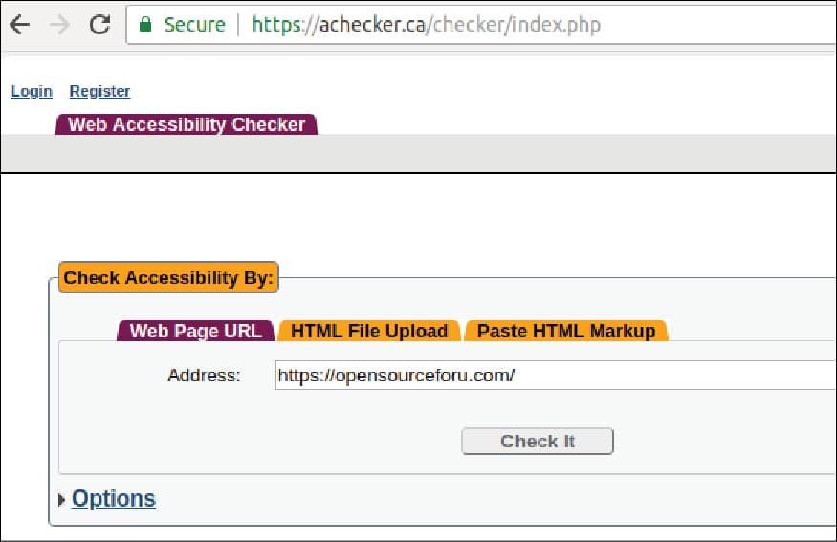
Task: Click the Address field label
Action: point(204,376)
